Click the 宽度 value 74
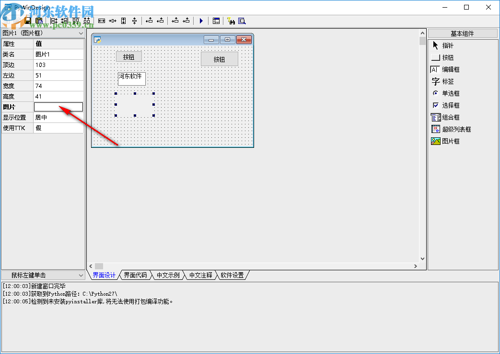 (x=58, y=86)
